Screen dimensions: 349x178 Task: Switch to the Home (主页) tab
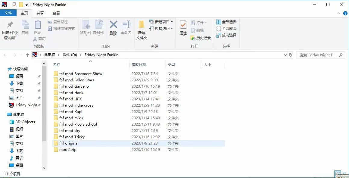click(x=24, y=13)
